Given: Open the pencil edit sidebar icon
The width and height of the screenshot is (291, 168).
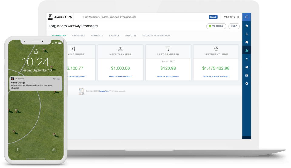Looking at the screenshot, I should [x=247, y=59].
